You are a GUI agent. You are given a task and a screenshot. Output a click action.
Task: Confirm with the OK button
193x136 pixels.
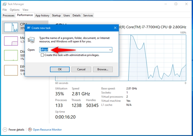click(60, 69)
